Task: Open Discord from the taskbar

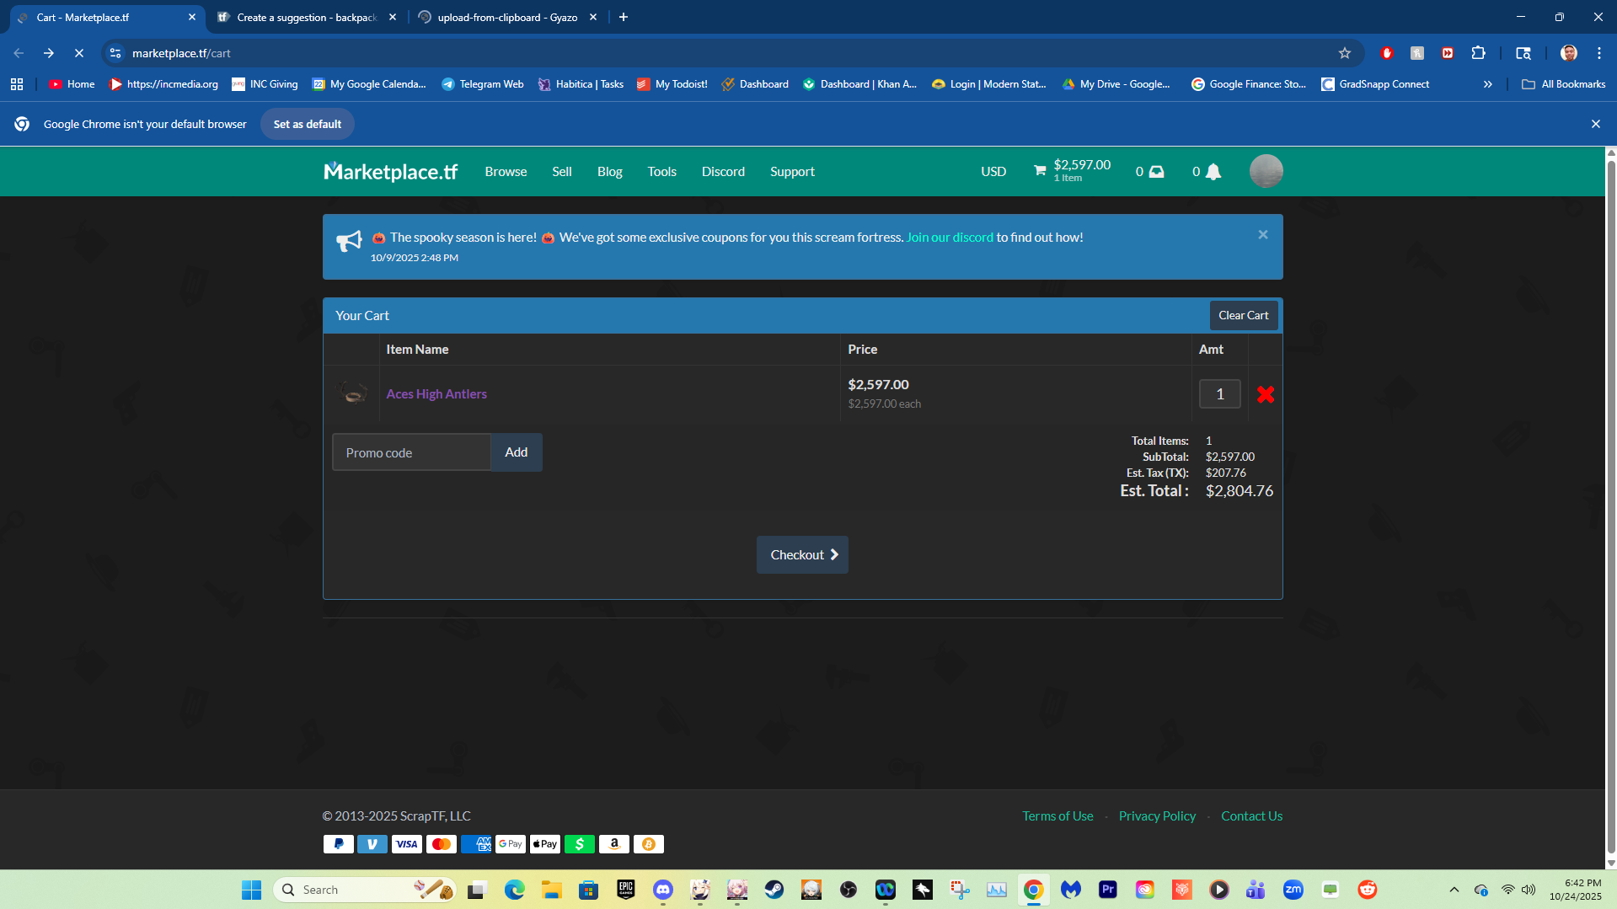Action: [663, 890]
